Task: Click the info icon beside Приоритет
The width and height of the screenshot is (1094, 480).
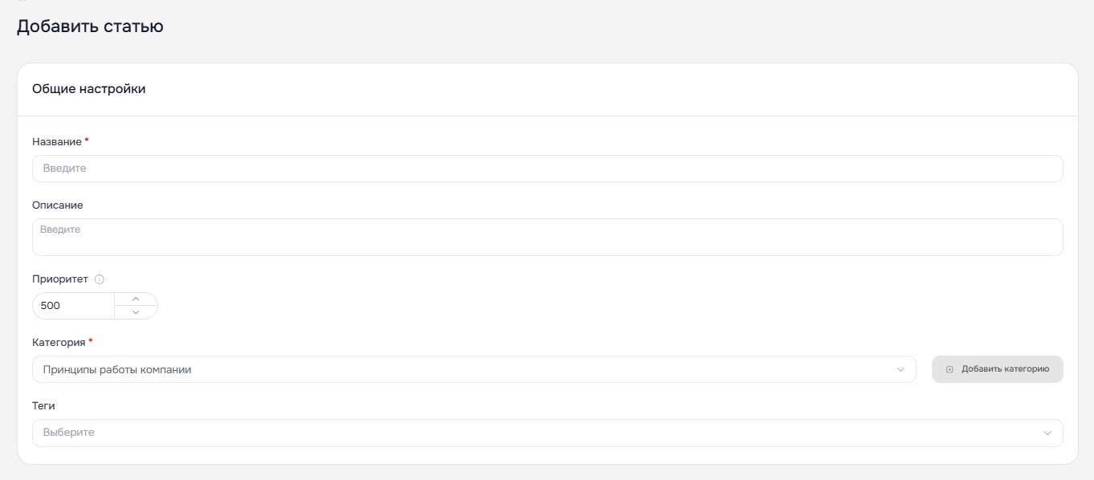Action: pos(100,279)
